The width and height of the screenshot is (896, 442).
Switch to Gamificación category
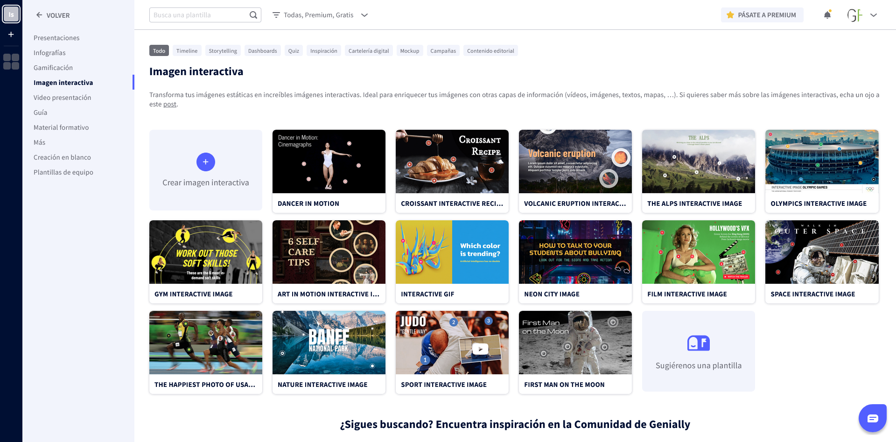[53, 67]
